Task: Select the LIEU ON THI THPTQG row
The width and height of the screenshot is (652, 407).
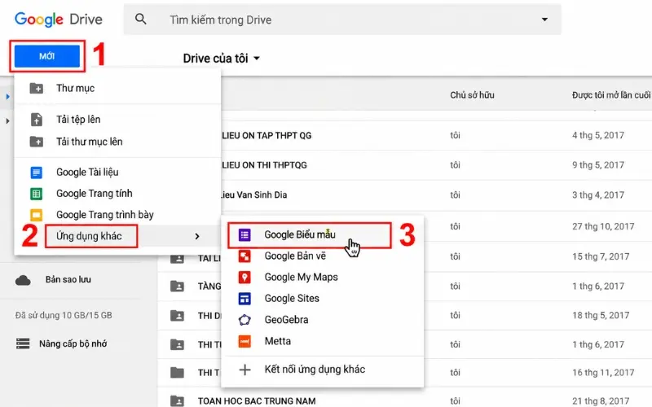Action: click(x=437, y=165)
